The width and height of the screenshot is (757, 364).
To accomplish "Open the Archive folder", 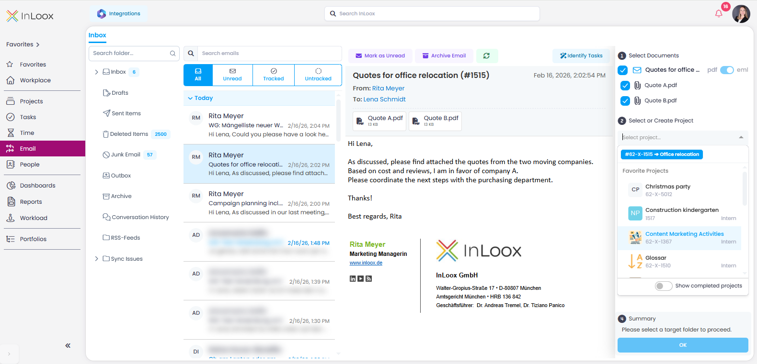I will (117, 196).
